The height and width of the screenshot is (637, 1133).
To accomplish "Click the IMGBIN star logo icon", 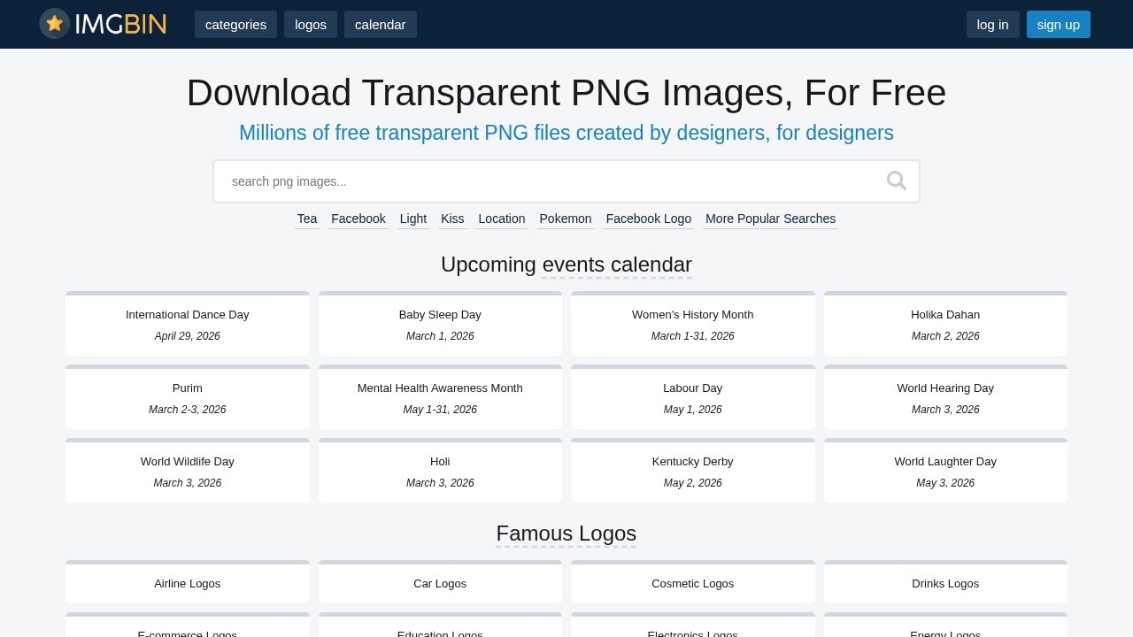I will click(x=55, y=24).
